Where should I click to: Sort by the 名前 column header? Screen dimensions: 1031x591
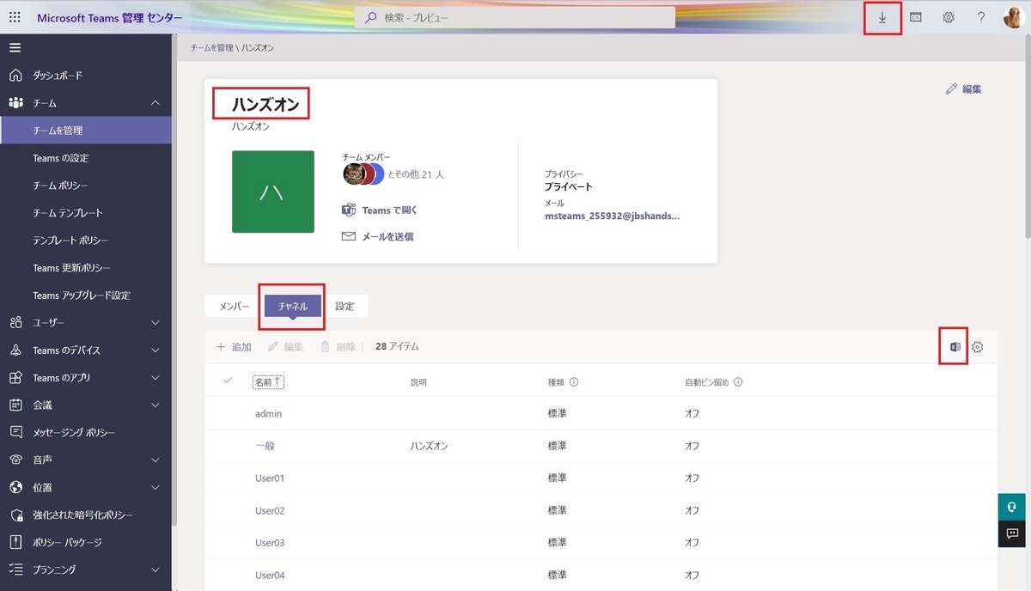tap(268, 381)
